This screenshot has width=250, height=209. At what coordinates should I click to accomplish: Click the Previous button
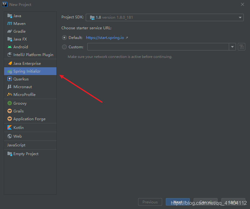[x=150, y=202]
